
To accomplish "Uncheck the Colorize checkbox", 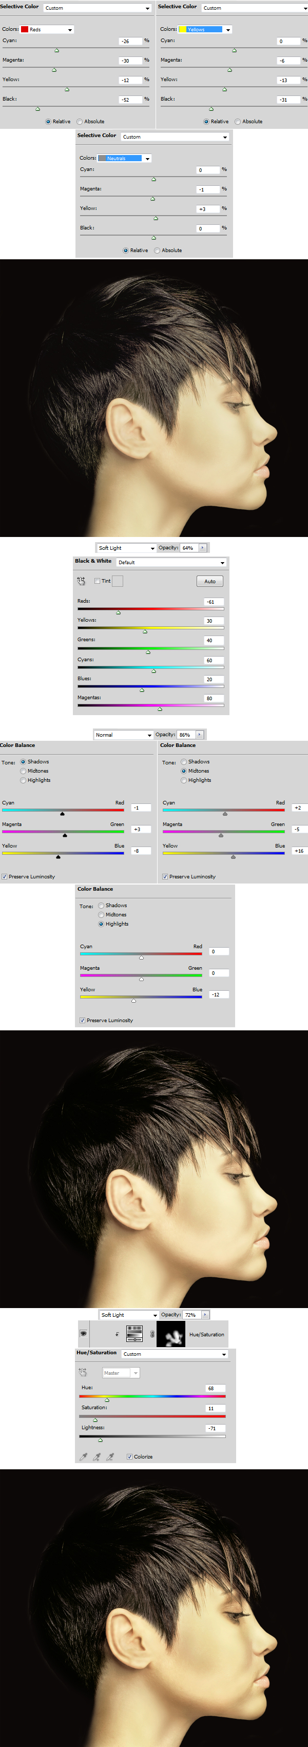I will (129, 1457).
